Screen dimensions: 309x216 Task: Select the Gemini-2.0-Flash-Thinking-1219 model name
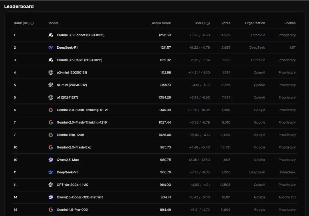82,122
